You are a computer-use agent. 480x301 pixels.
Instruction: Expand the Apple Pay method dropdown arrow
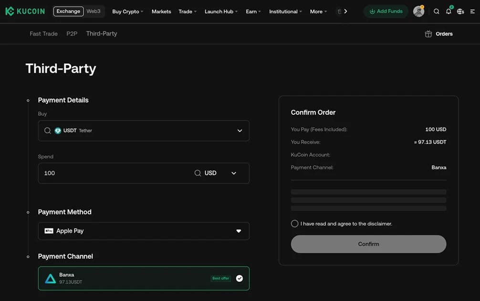click(x=239, y=231)
